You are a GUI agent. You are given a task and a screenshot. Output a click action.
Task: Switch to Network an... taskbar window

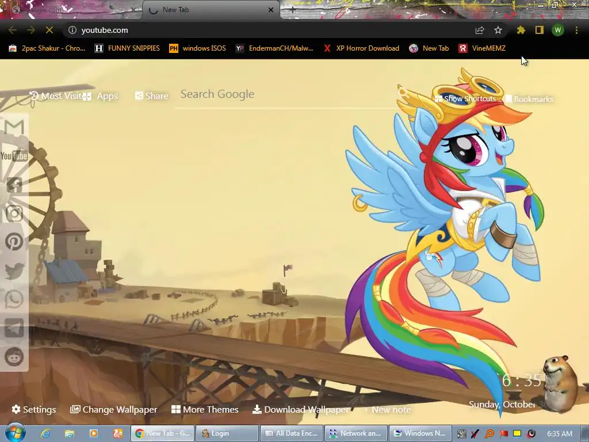356,433
